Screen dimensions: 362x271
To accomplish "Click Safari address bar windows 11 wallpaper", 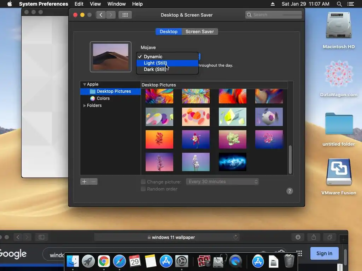I will 167,237.
